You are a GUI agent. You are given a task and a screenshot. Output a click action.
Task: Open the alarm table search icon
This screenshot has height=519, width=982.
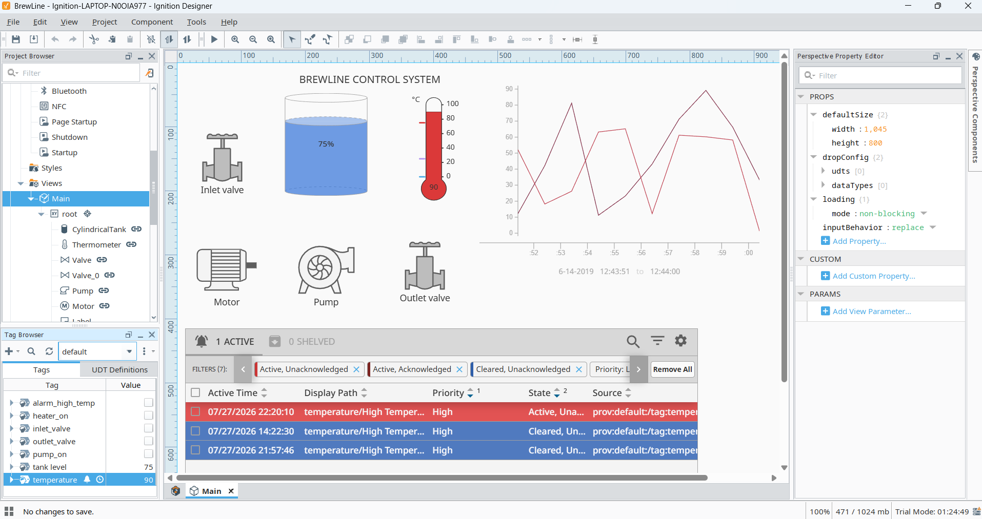633,341
